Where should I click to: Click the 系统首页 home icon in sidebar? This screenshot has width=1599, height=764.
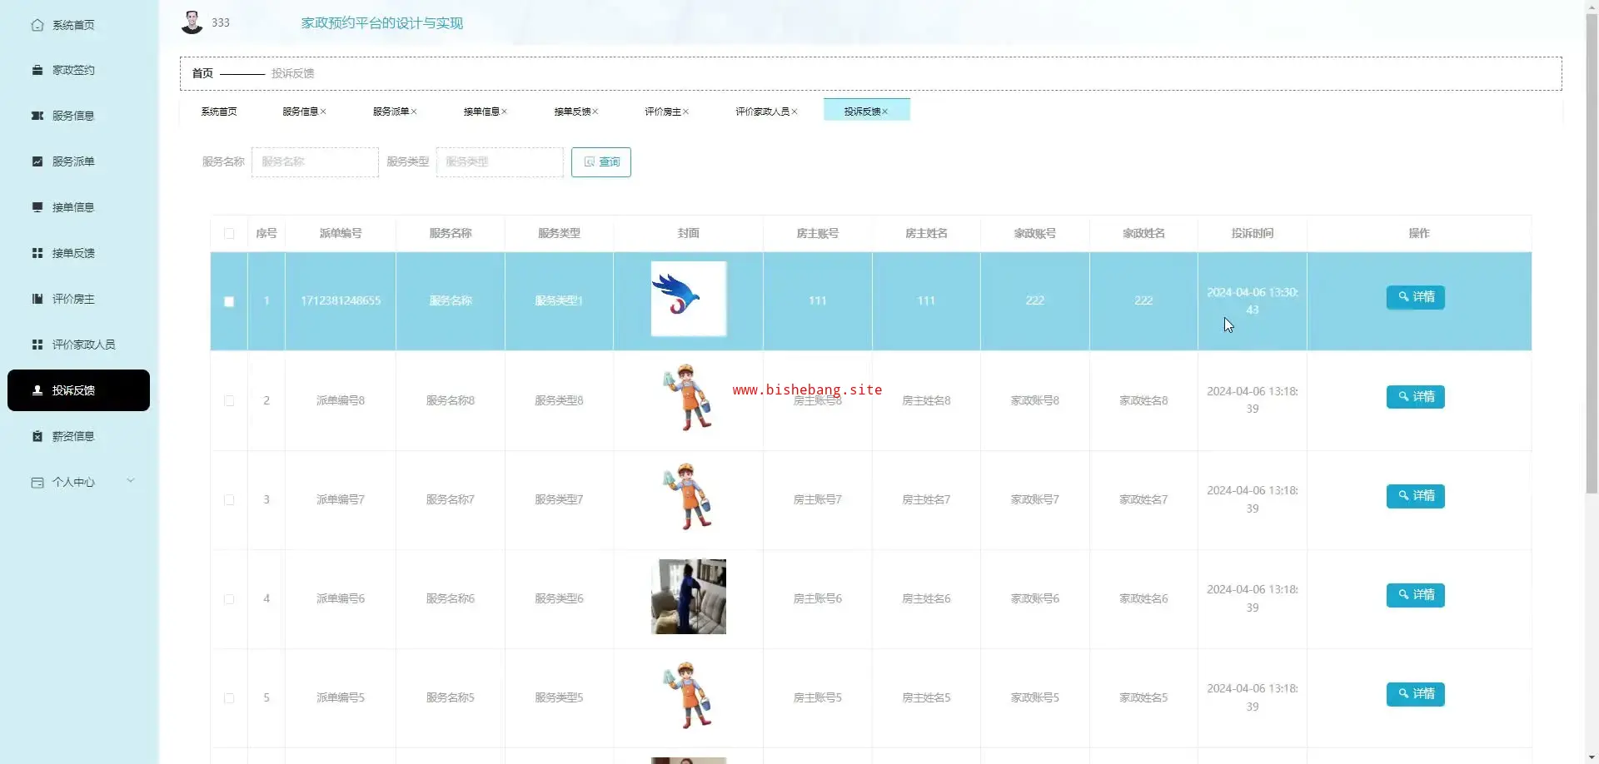point(37,25)
